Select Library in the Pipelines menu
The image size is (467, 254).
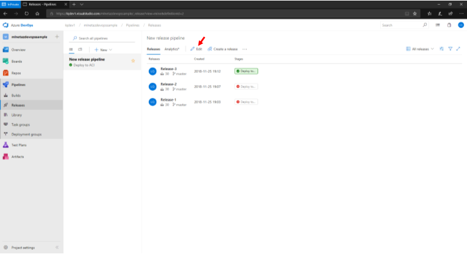click(x=16, y=115)
